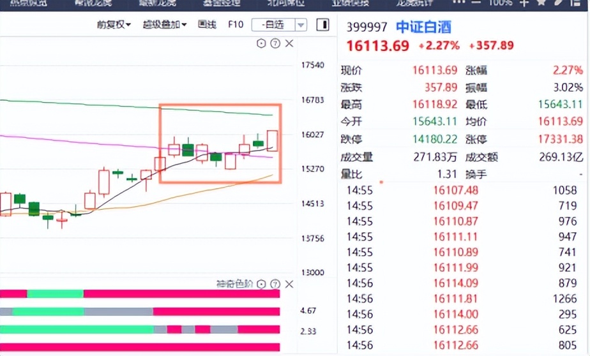590x356 pixels.
Task: Open main chart help question icon
Action: coord(275,43)
